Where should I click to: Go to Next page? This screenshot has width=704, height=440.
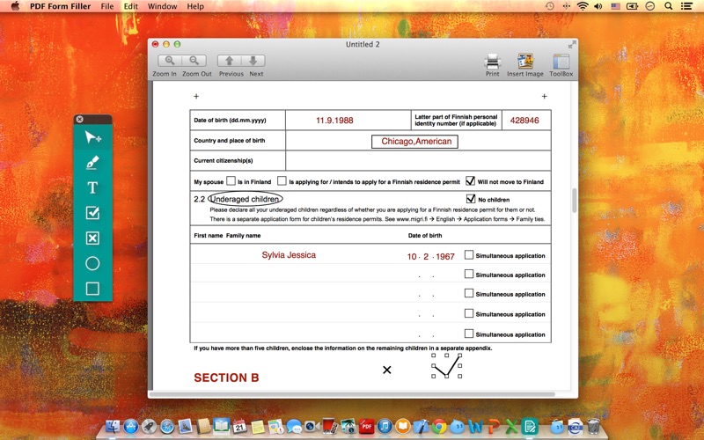pyautogui.click(x=253, y=61)
